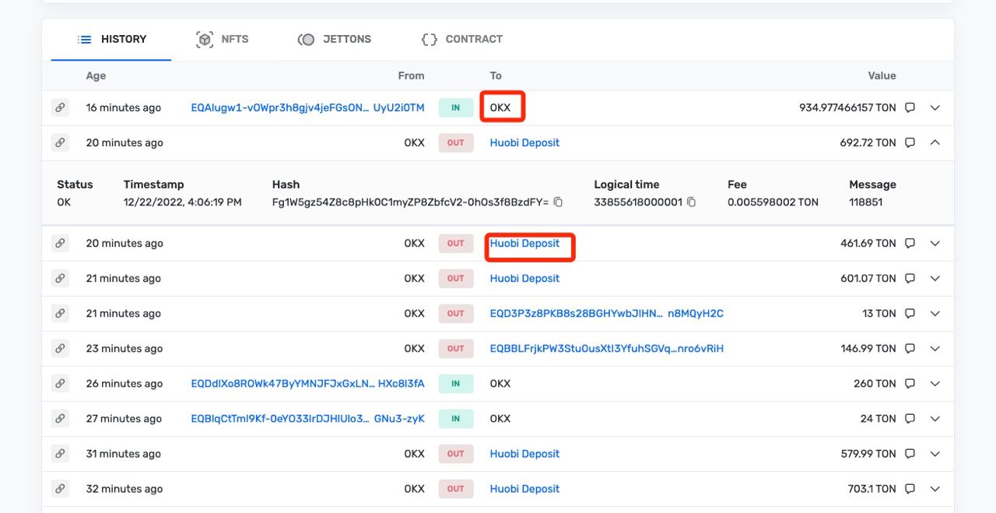Show comment icon for the 934.977466157 TON row
This screenshot has height=513, width=996.
pyautogui.click(x=910, y=108)
